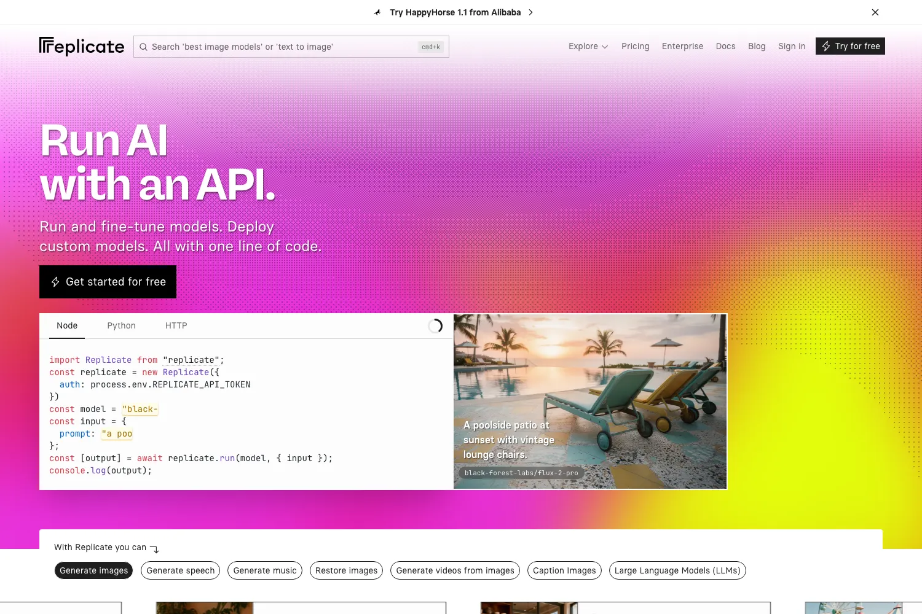This screenshot has height=614, width=922.
Task: Open the poolside patio generated image
Action: coord(590,402)
